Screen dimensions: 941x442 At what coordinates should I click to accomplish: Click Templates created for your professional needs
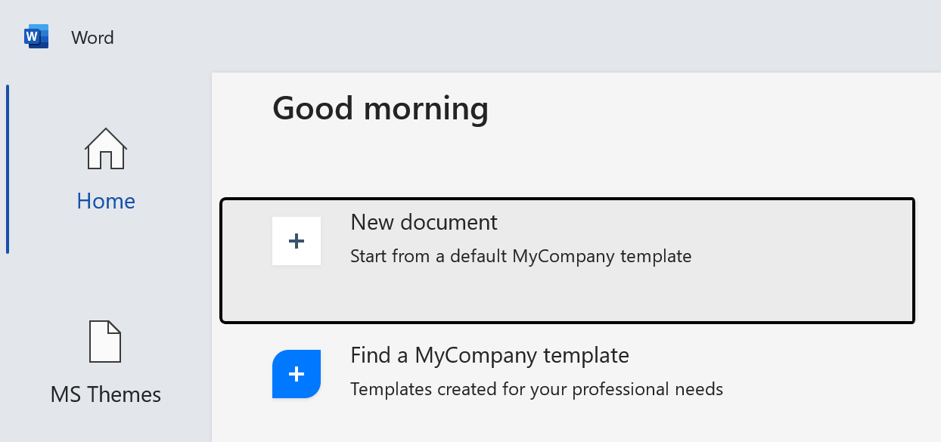[536, 389]
